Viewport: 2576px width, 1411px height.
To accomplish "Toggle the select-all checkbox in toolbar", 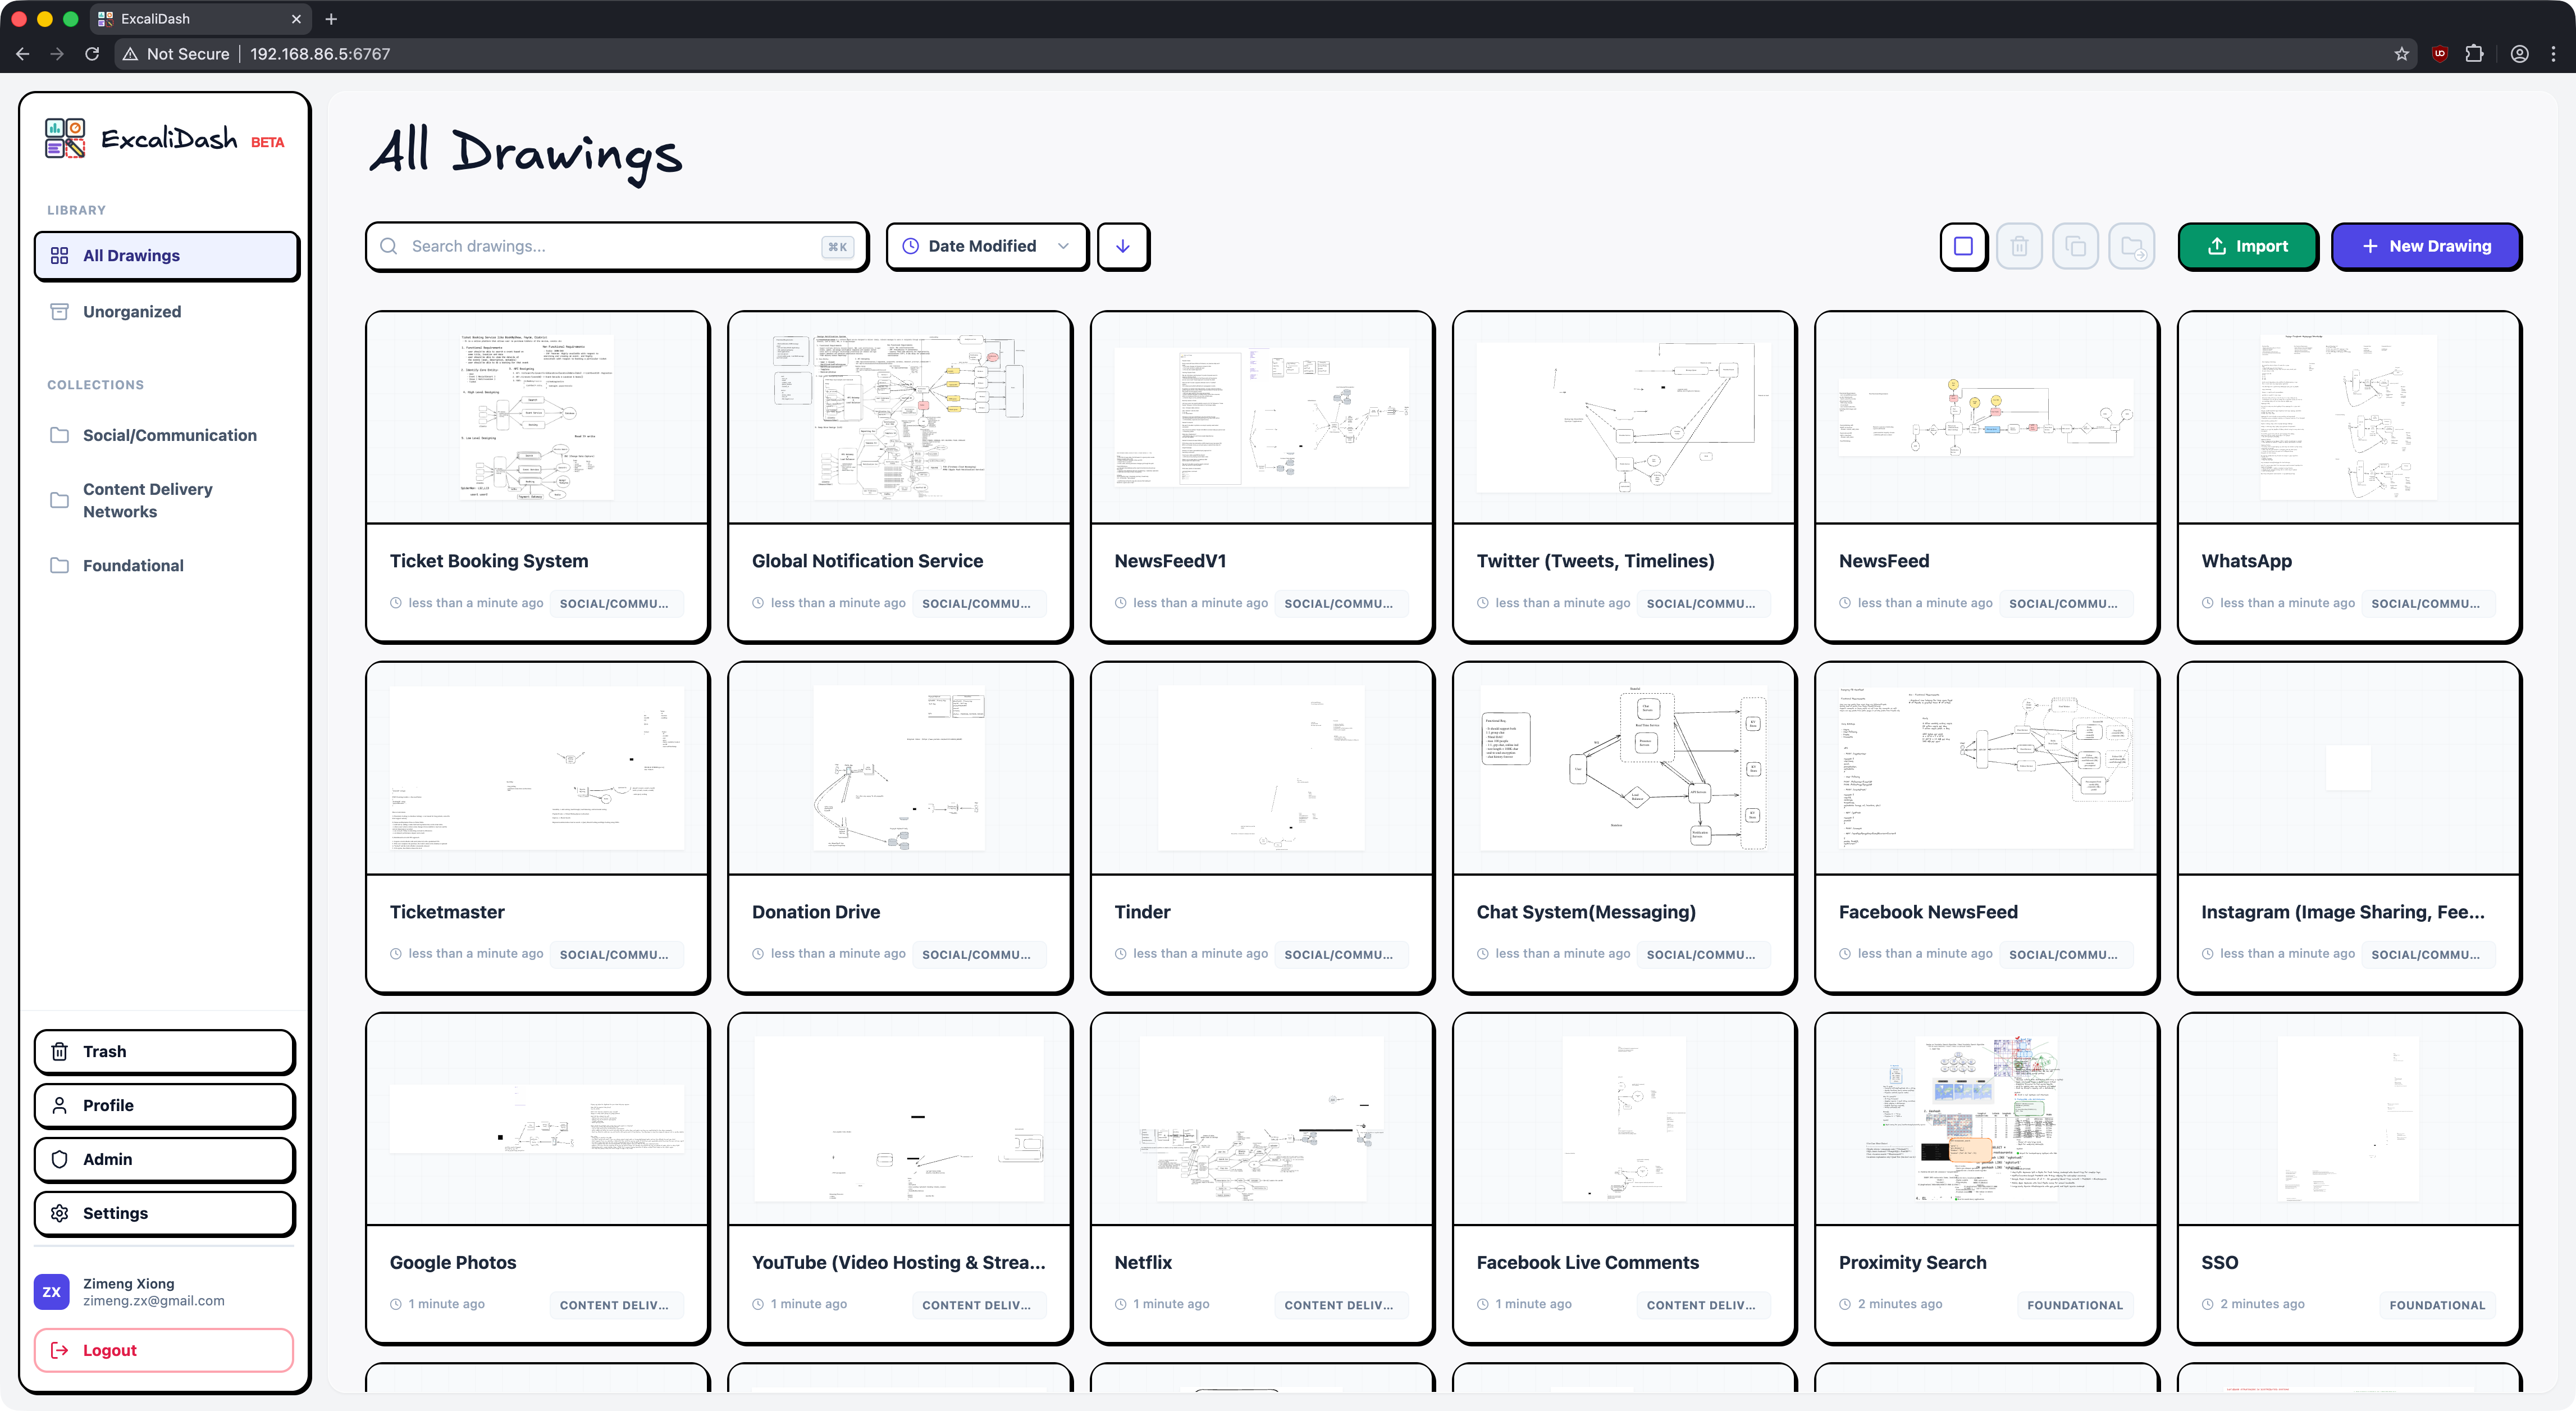I will (x=1963, y=246).
